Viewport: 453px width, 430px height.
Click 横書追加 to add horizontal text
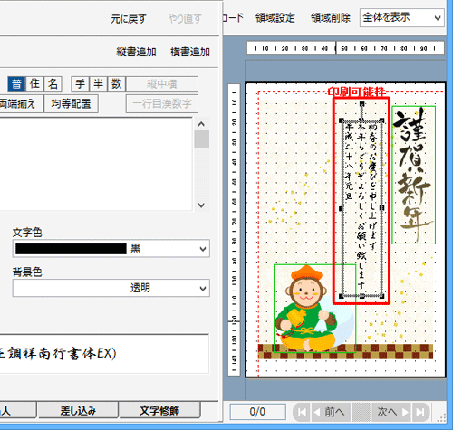(x=190, y=52)
